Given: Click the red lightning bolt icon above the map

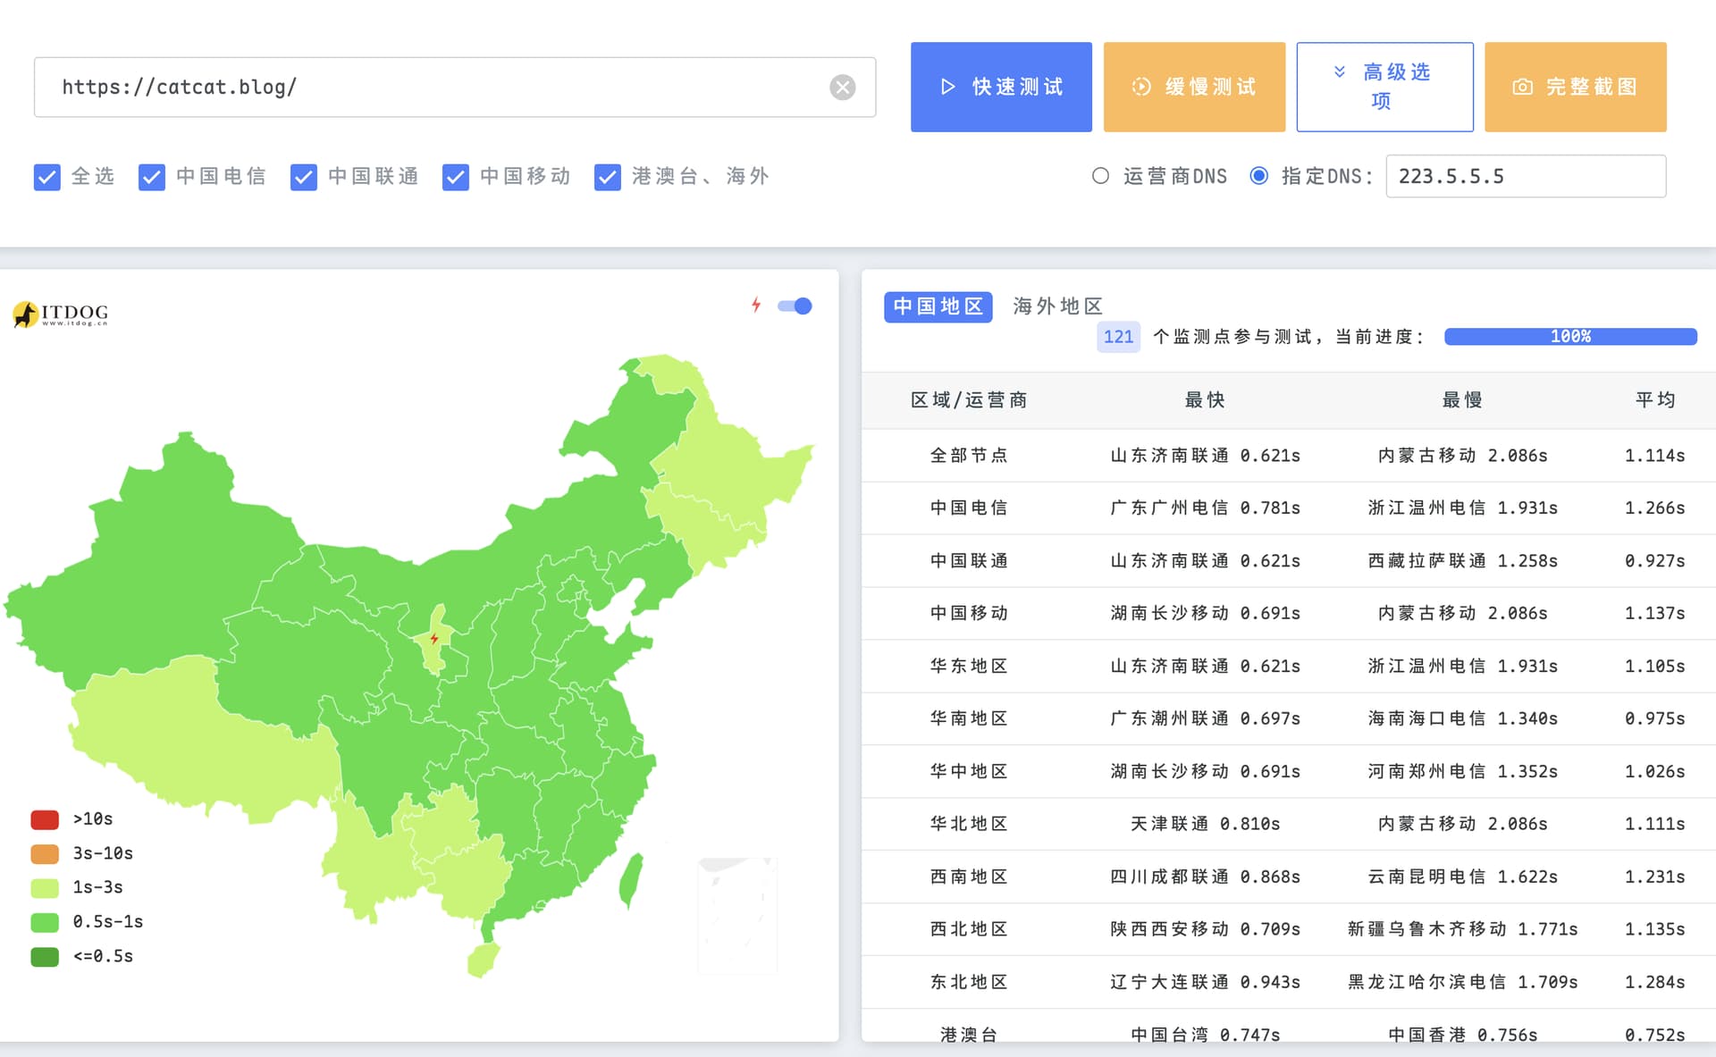Looking at the screenshot, I should (x=756, y=306).
